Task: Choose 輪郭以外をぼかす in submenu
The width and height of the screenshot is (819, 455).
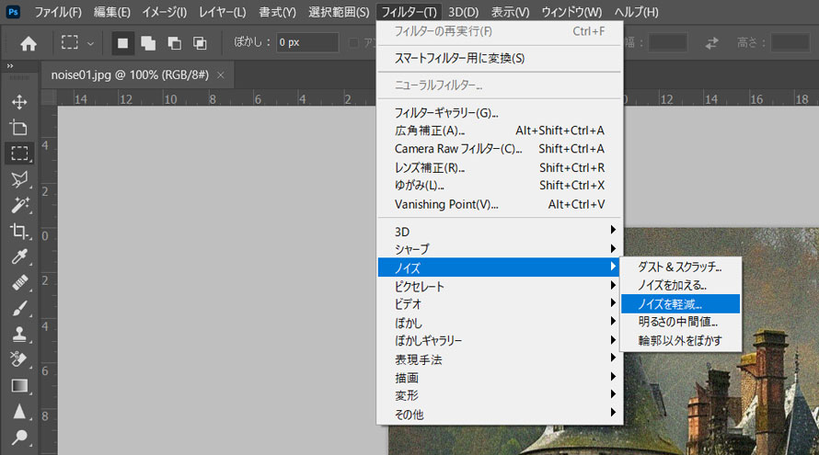Action: coord(680,341)
